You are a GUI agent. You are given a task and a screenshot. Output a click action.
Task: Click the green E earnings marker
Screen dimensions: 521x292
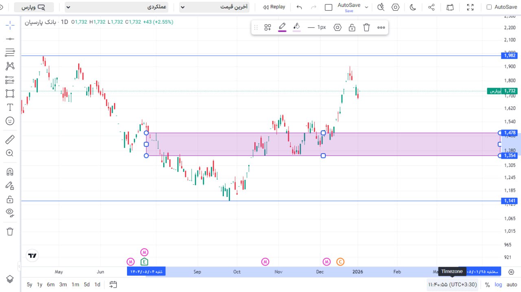(144, 262)
